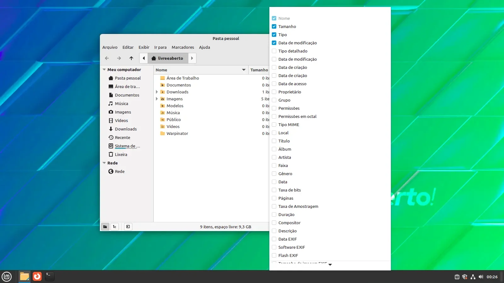504x283 pixels.
Task: Enable the Proprietário column checkbox
Action: [274, 92]
